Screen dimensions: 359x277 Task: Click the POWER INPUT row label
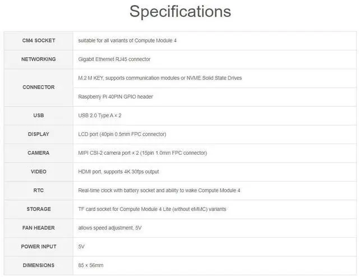[x=38, y=246]
